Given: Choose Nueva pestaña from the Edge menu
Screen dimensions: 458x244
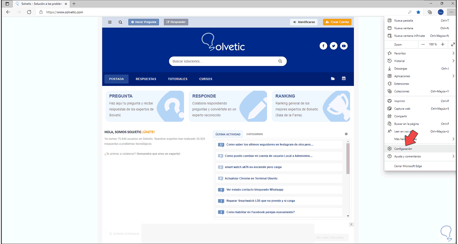Looking at the screenshot, I should [420, 21].
